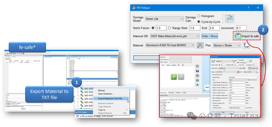Click the gray peak button in inset panel
The height and width of the screenshot is (127, 272).
point(181,77)
